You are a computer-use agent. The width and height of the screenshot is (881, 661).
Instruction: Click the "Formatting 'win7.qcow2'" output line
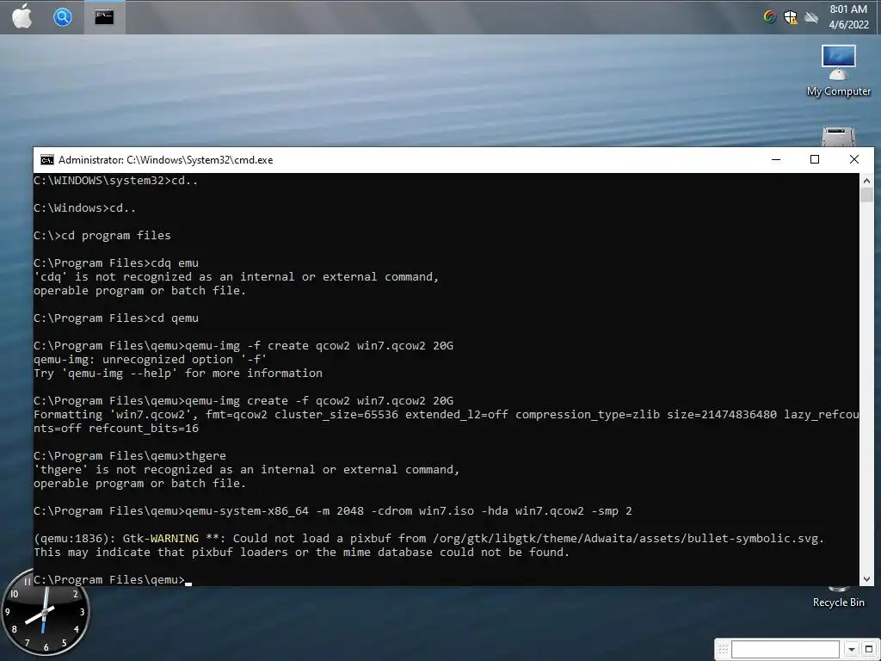tap(447, 415)
